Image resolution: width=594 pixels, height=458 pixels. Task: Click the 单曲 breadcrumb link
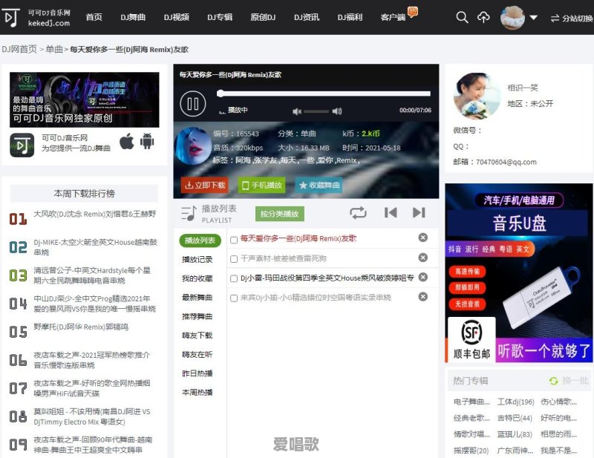click(54, 49)
